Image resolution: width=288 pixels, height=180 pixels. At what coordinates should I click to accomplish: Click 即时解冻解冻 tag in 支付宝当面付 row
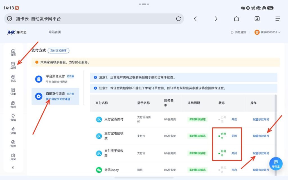pyautogui.click(x=197, y=119)
